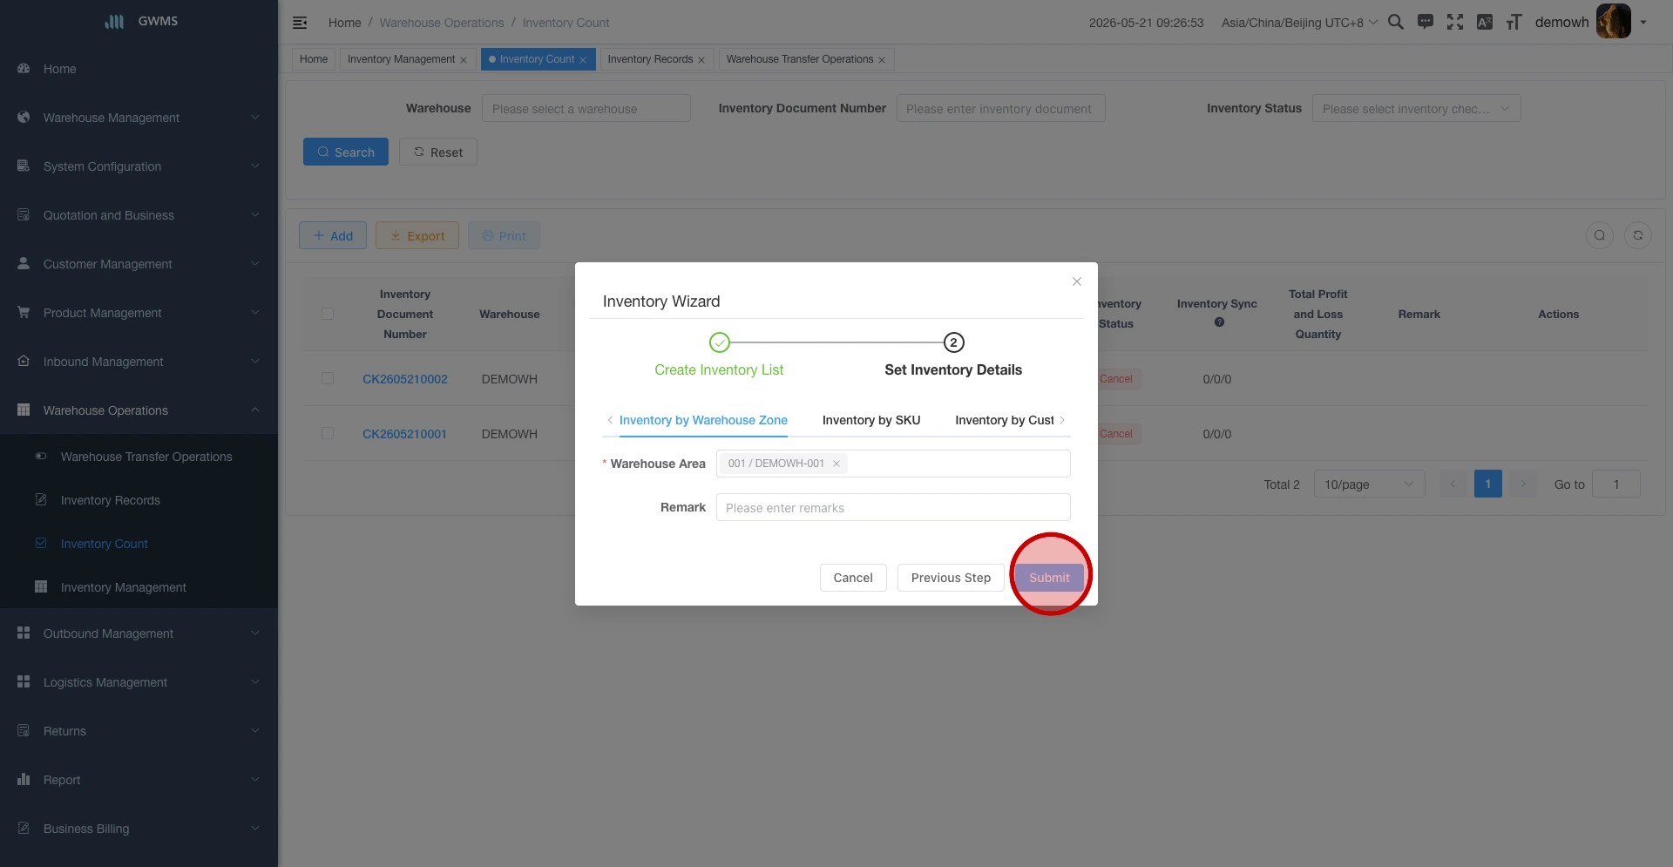Viewport: 1673px width, 867px height.
Task: Open document link CK2605210001
Action: coord(404,434)
